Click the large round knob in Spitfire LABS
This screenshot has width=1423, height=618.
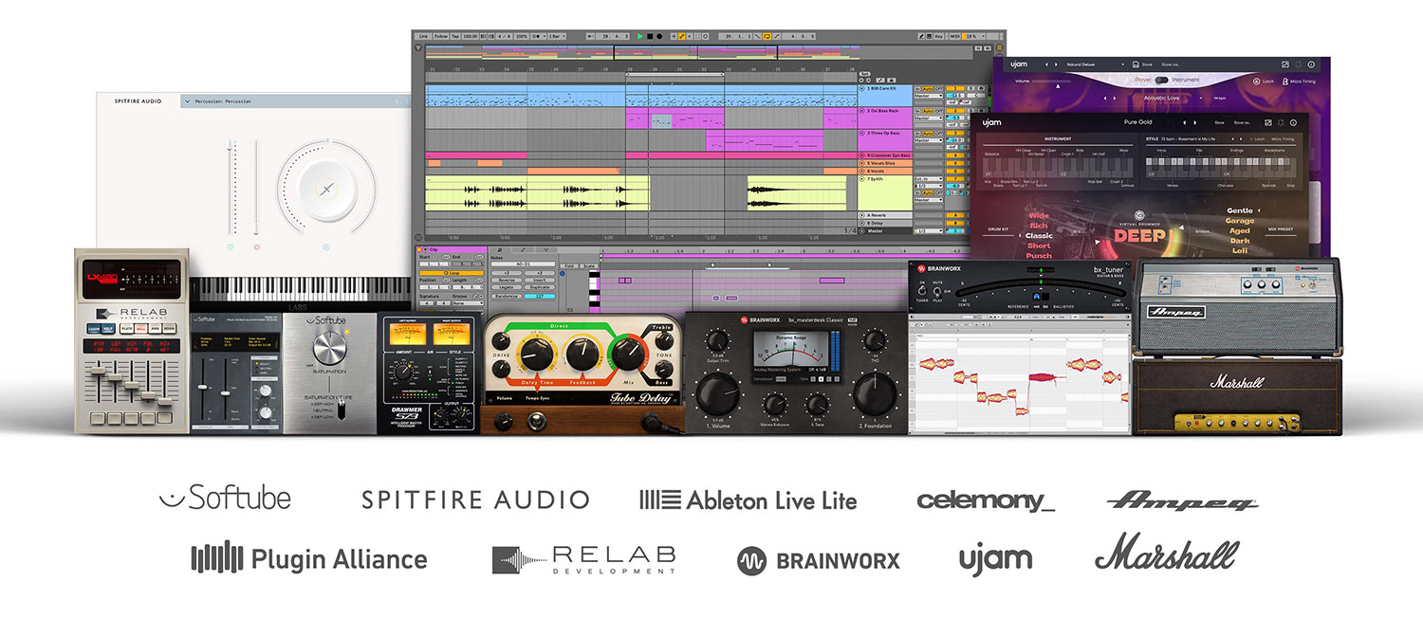(x=325, y=190)
